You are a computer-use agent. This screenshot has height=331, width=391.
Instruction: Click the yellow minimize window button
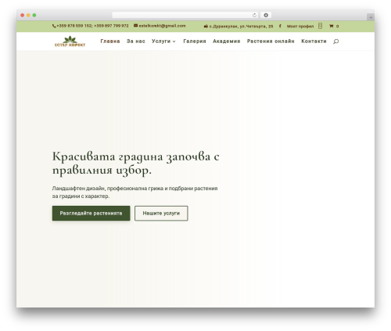pyautogui.click(x=28, y=15)
